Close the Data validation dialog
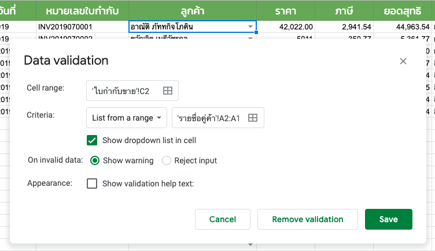 (x=403, y=61)
